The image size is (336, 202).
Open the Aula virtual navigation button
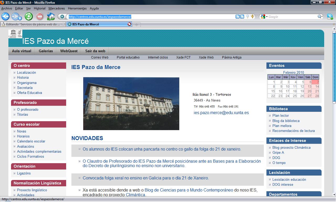pos(22,51)
